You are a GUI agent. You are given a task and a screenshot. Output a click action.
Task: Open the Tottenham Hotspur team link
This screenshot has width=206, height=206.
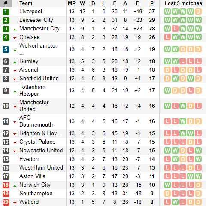32,91
